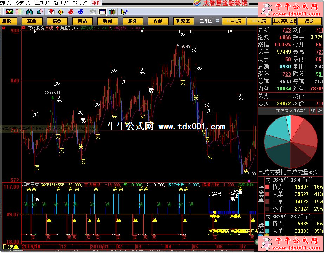The width and height of the screenshot is (325, 253).
Task: Click the 新闻 button
Action: 108,21
